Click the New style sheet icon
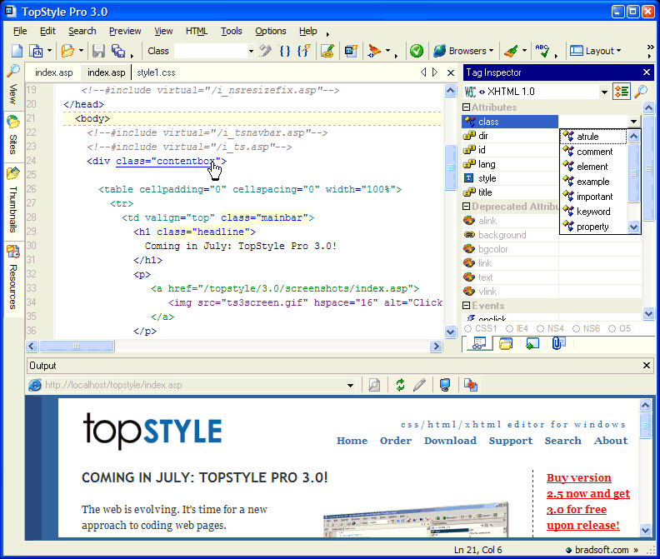 pyautogui.click(x=36, y=51)
